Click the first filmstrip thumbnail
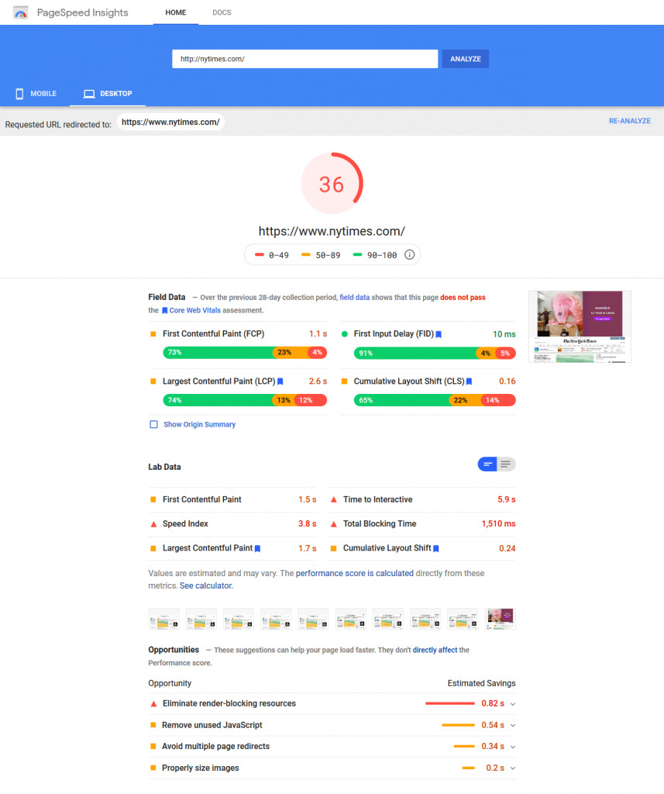The image size is (664, 794). point(164,619)
